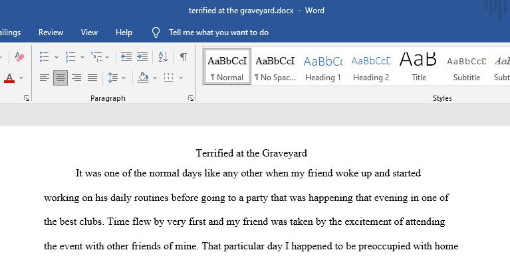
Task: Click the Borders icon
Action: (168, 78)
